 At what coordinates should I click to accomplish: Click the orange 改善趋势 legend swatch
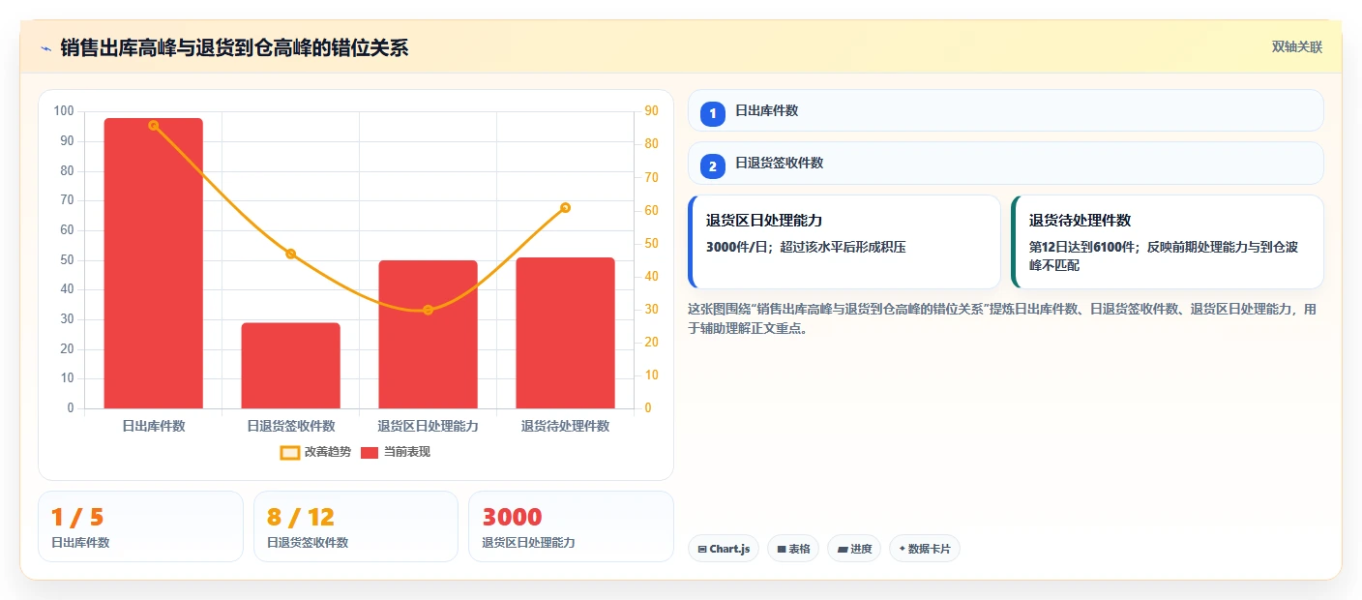(290, 452)
